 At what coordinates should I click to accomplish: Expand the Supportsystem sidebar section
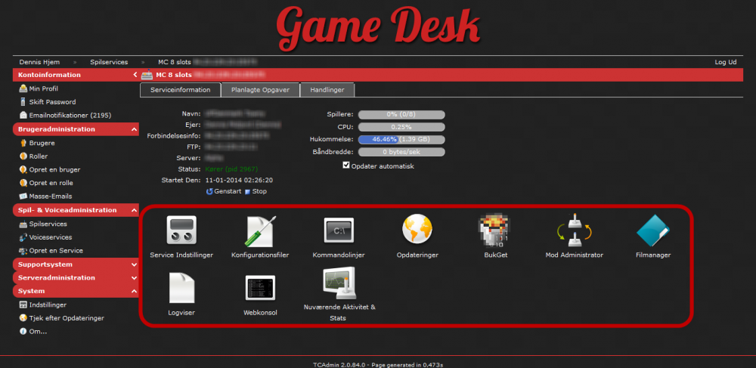(76, 264)
